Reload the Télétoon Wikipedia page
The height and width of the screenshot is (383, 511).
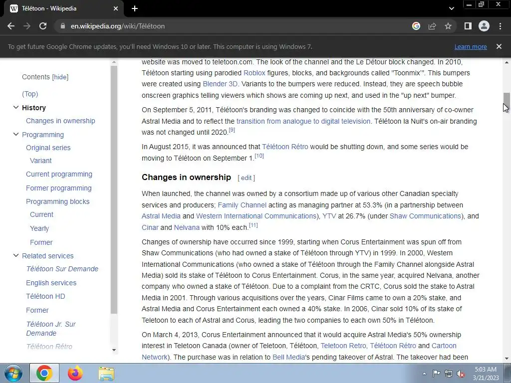[43, 26]
